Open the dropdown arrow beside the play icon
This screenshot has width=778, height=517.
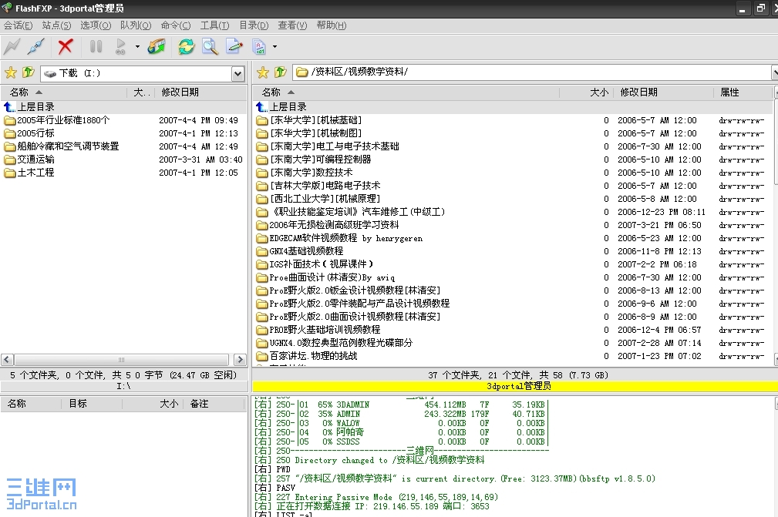point(137,47)
